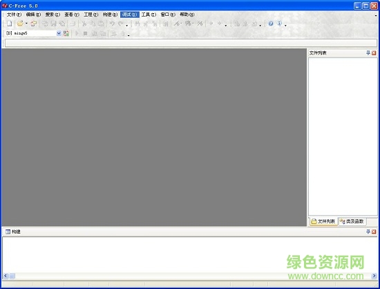Open the [D] mingw5 build configuration dropdown

59,33
